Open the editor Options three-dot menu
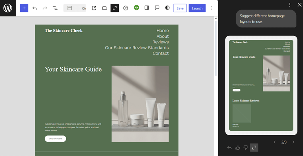Image resolution: width=303 pixels, height=156 pixels. pyautogui.click(x=212, y=8)
